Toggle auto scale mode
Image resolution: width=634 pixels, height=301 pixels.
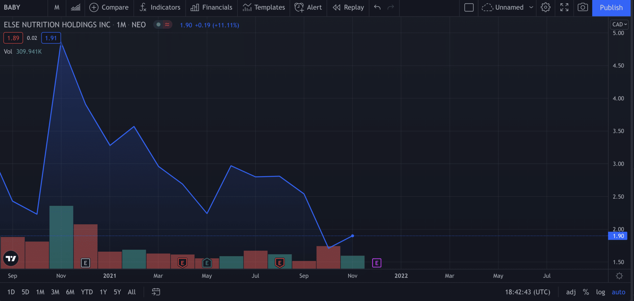click(619, 292)
